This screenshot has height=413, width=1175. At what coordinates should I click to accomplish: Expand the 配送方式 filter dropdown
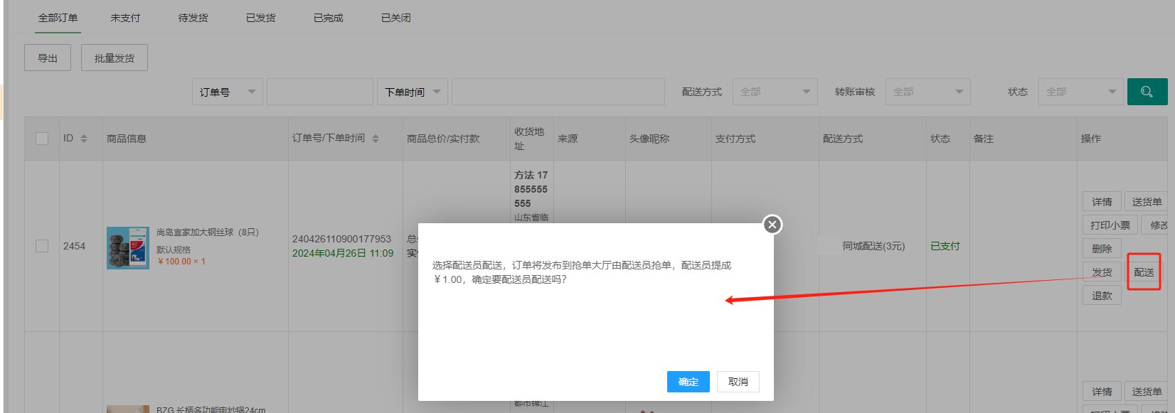(775, 92)
